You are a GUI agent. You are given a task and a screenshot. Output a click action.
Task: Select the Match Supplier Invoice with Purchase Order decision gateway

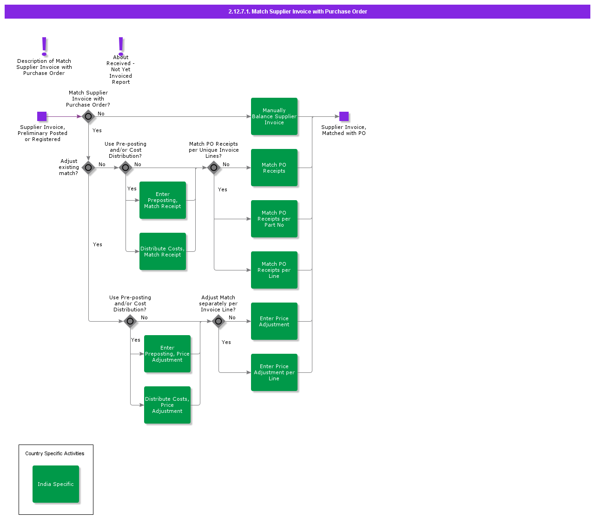tap(88, 116)
